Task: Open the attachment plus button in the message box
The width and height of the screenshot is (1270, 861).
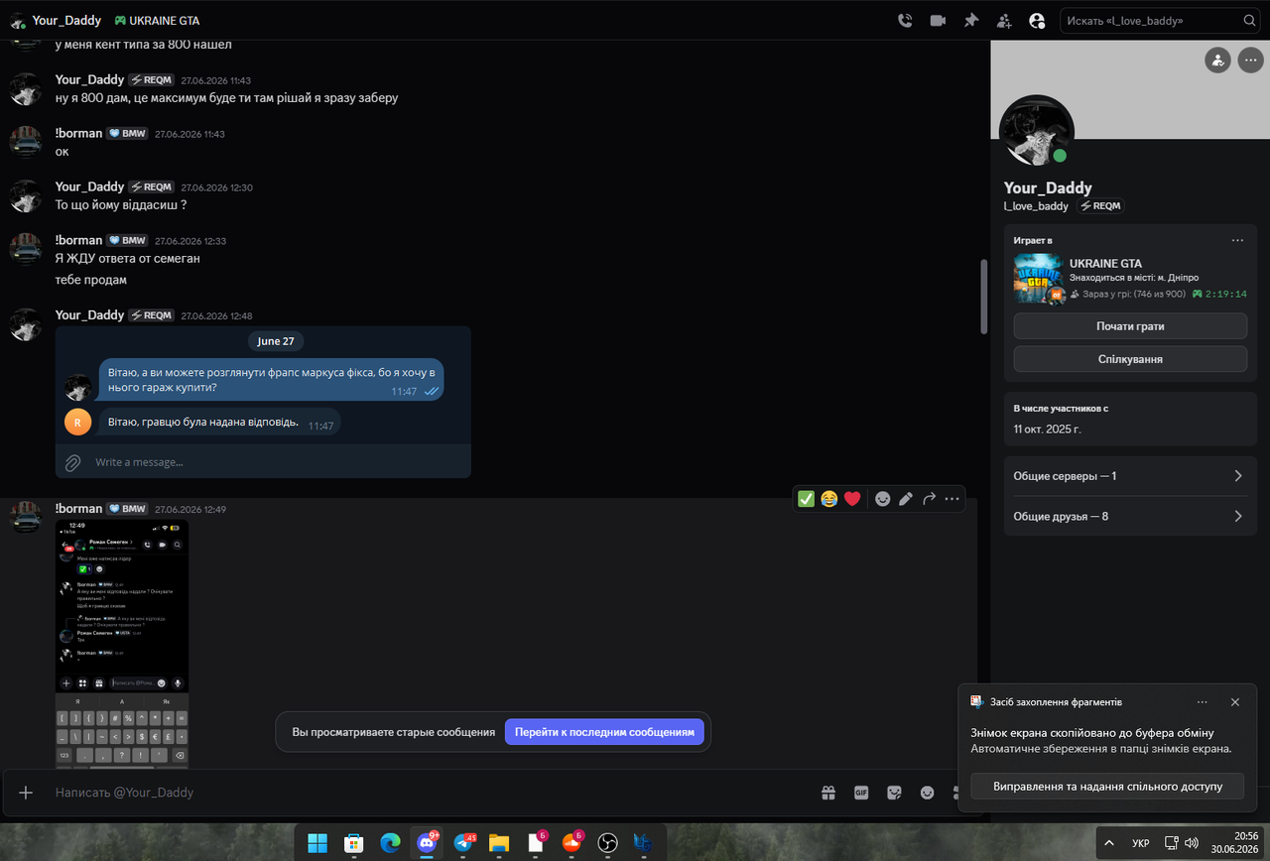Action: [x=27, y=793]
